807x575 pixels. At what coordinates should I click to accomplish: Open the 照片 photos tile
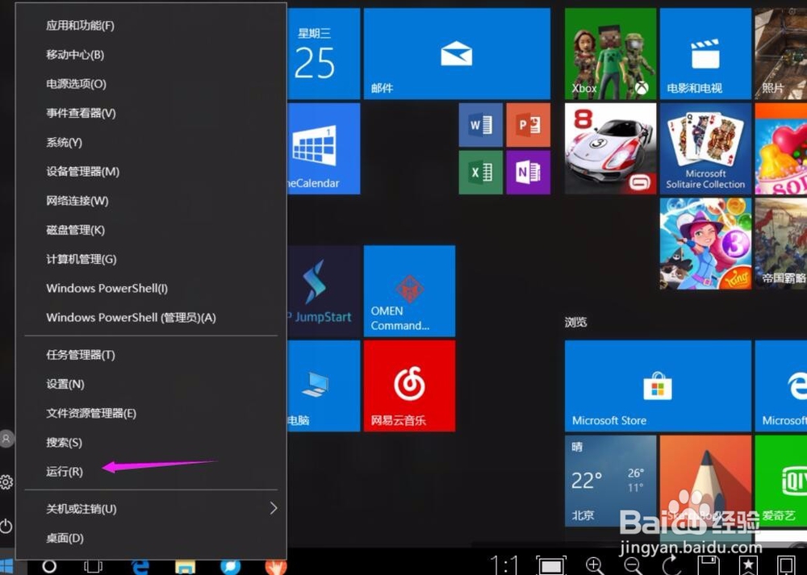click(x=780, y=53)
